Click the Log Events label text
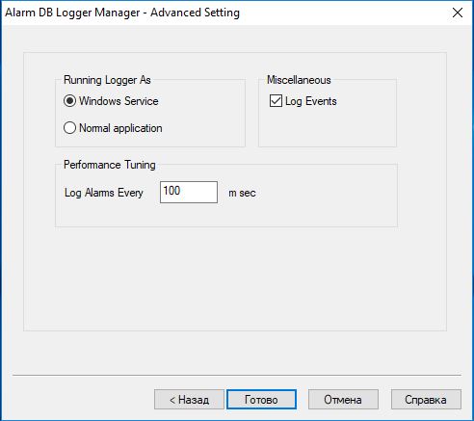The height and width of the screenshot is (421, 474). [x=311, y=101]
